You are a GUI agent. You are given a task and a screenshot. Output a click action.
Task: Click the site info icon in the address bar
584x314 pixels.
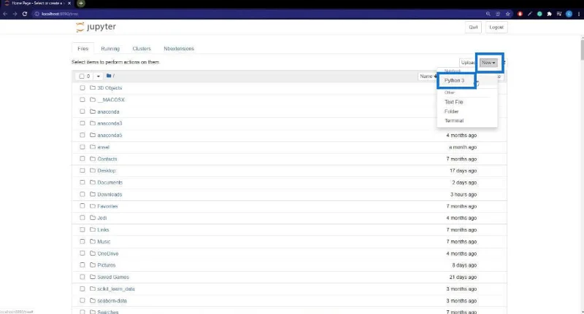pos(37,14)
